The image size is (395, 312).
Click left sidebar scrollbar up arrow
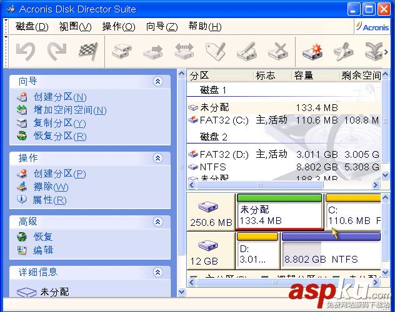coord(181,74)
